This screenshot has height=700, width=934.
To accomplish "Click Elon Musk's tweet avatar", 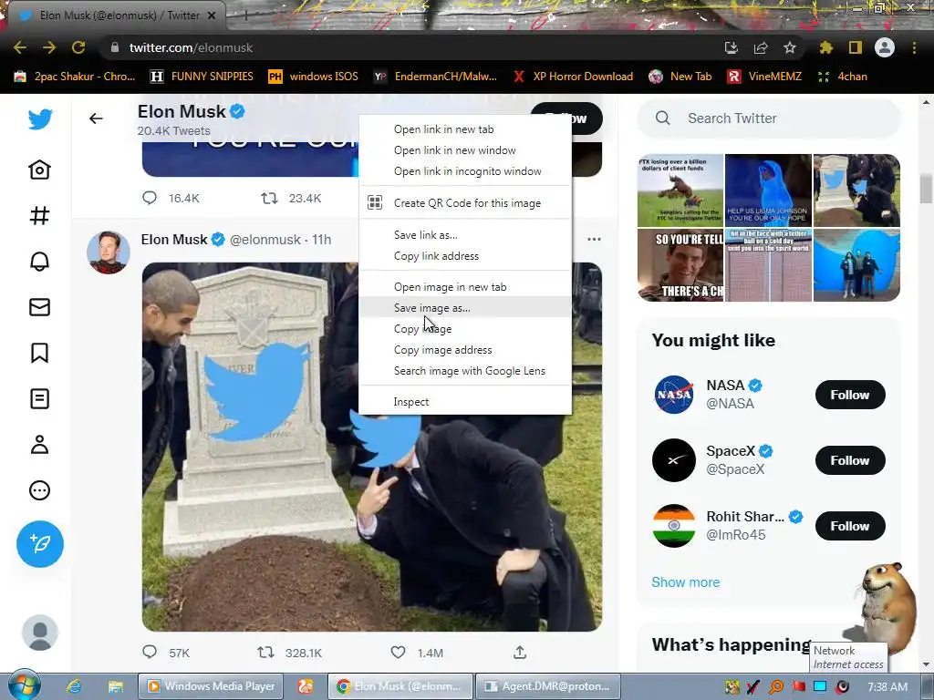I will [x=109, y=252].
